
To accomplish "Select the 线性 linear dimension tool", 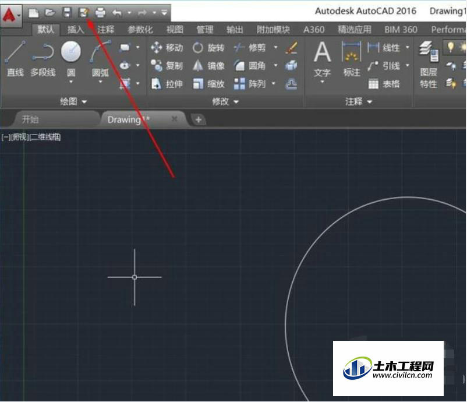I will coord(384,47).
